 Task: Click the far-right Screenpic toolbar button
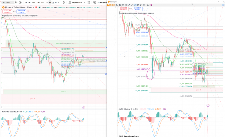point(223,5)
